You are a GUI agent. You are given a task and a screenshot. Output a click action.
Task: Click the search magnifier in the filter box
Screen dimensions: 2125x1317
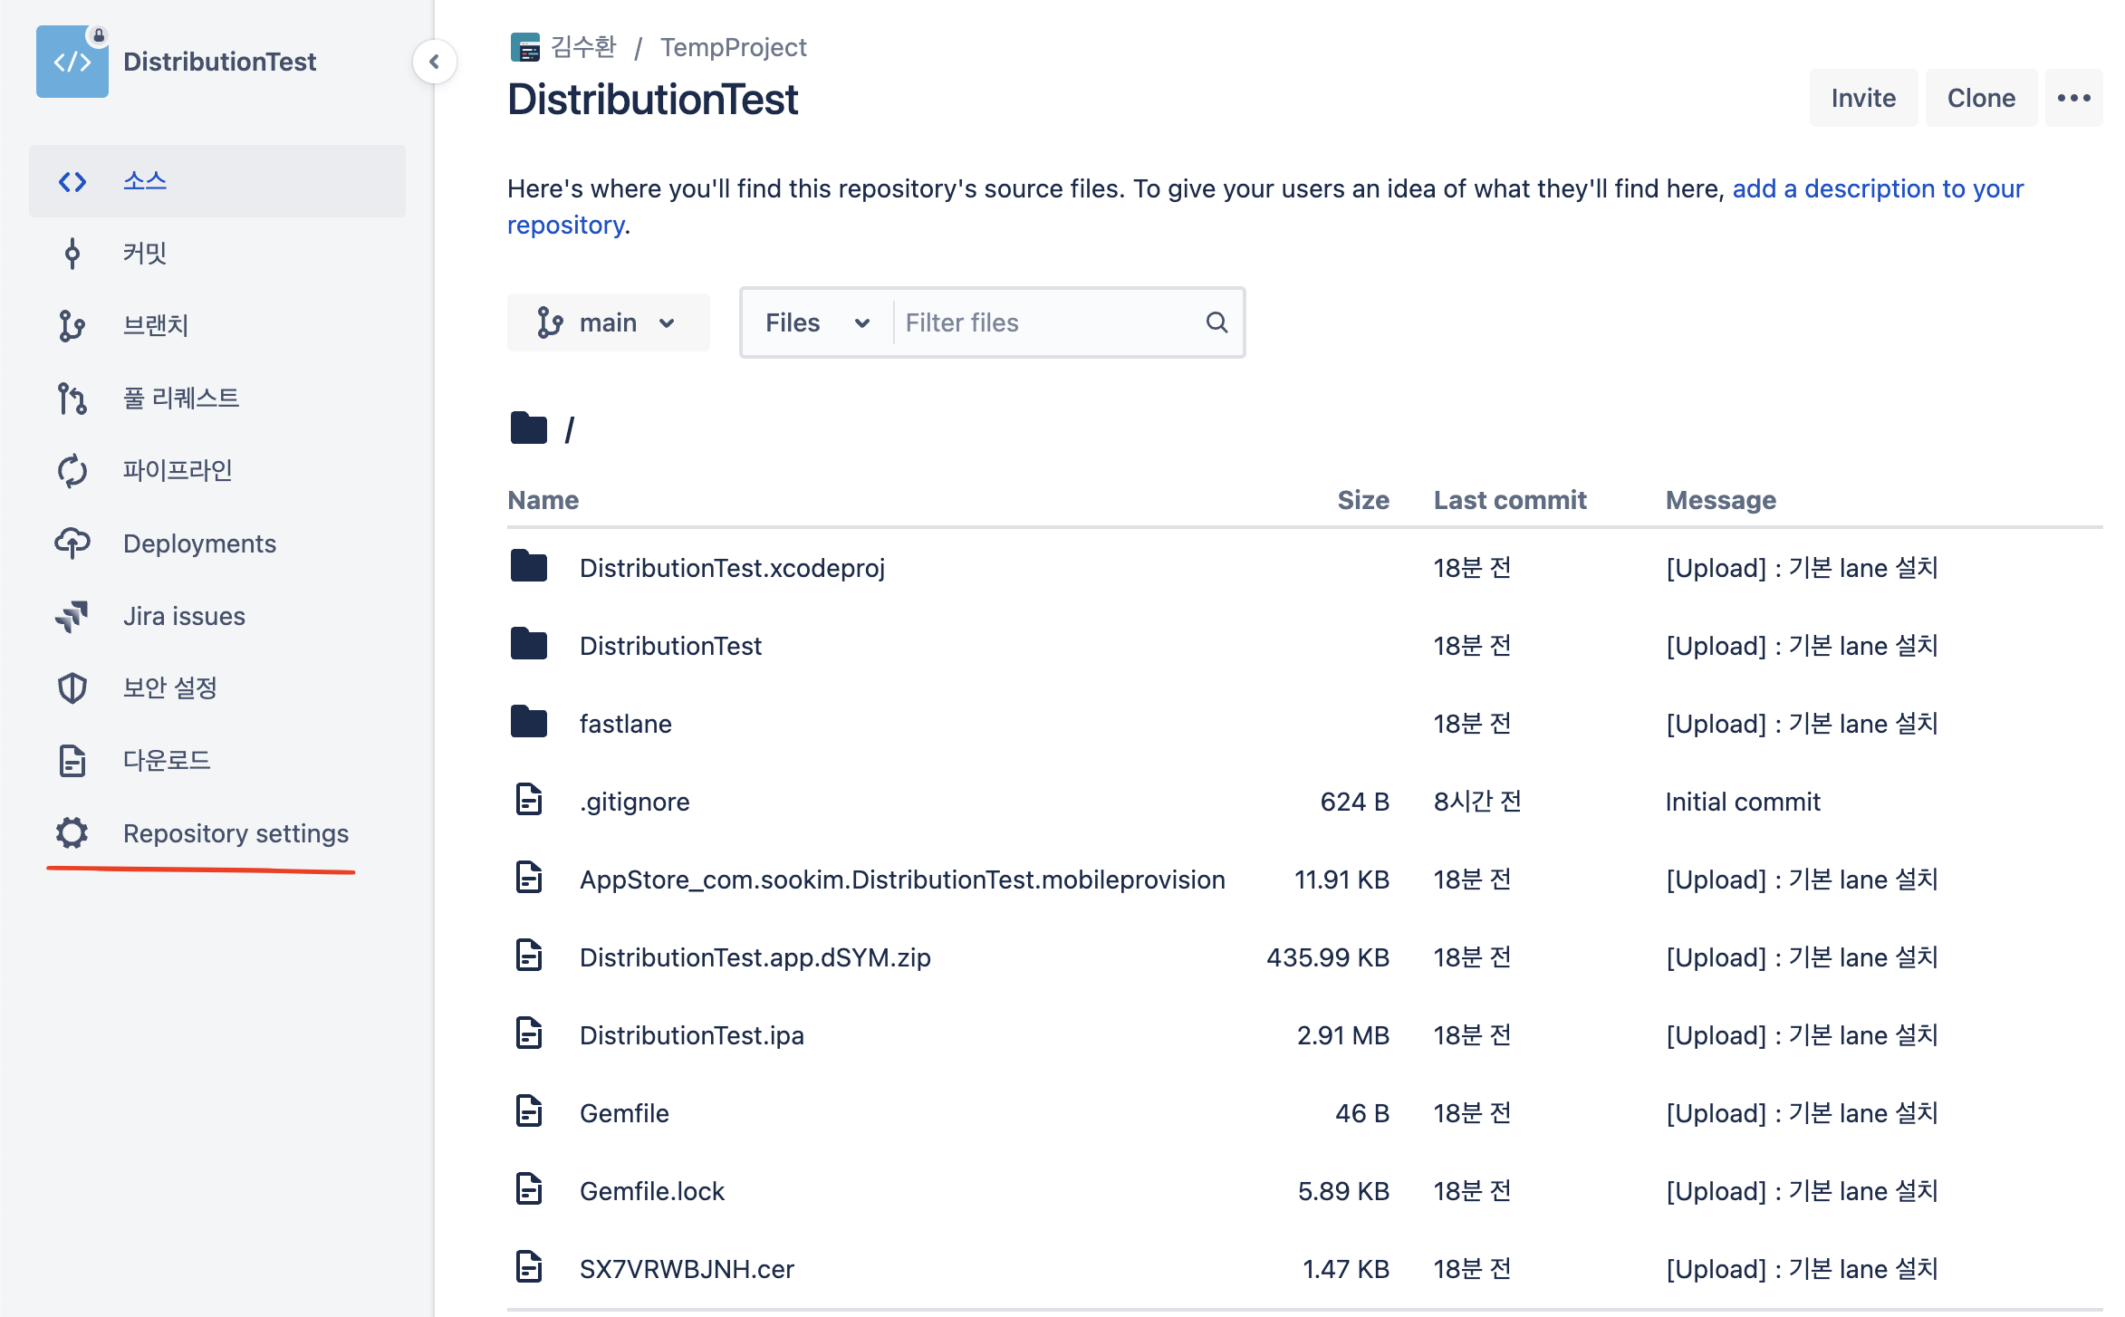pyautogui.click(x=1216, y=322)
